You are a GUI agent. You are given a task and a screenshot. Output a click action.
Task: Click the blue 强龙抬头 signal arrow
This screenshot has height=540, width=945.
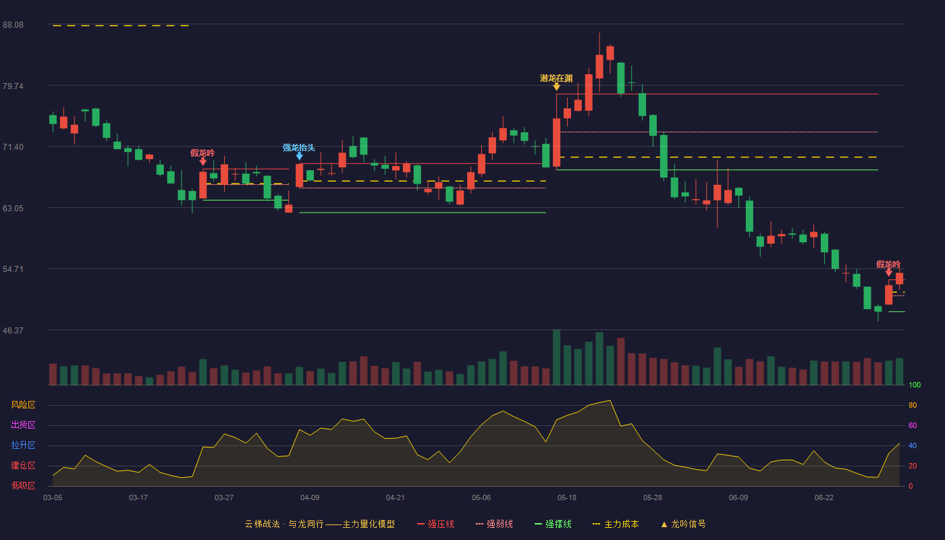299,156
